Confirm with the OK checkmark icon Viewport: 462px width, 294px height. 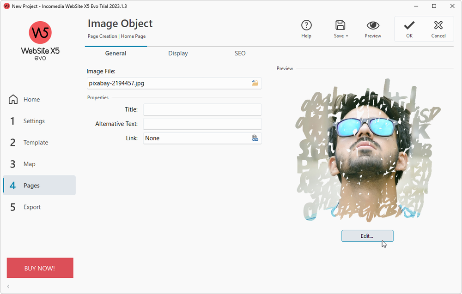click(x=409, y=25)
